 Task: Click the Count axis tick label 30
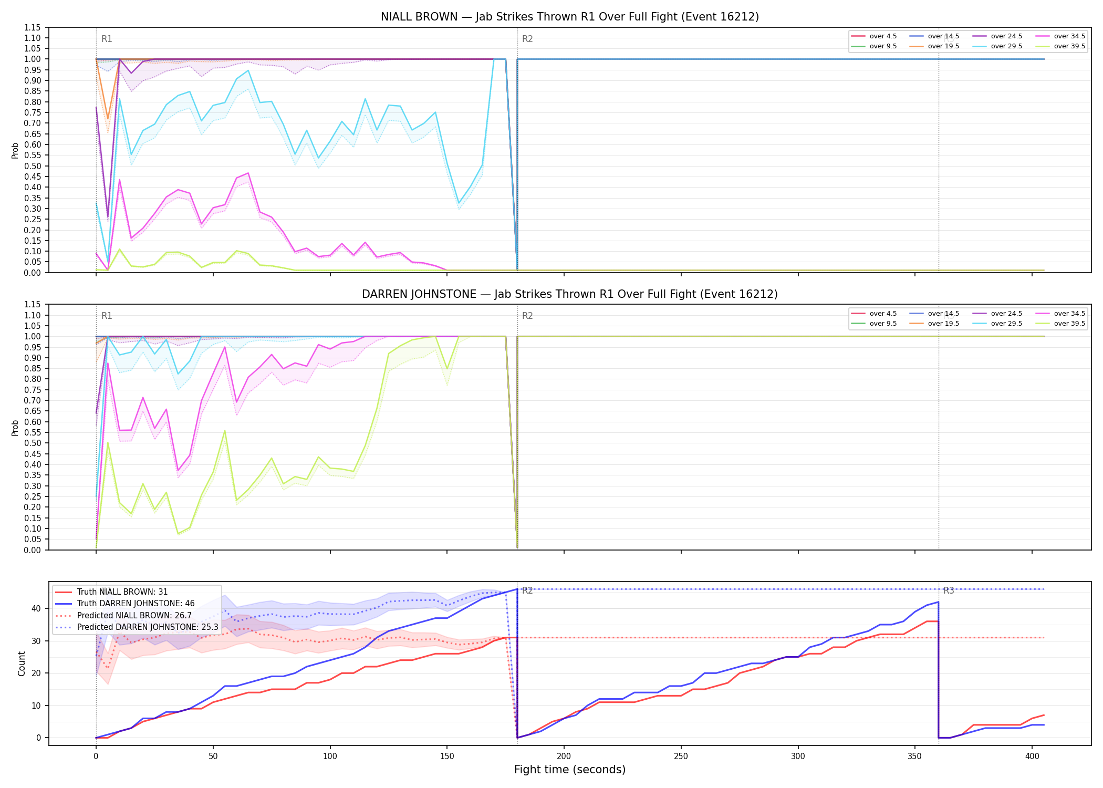click(36, 641)
